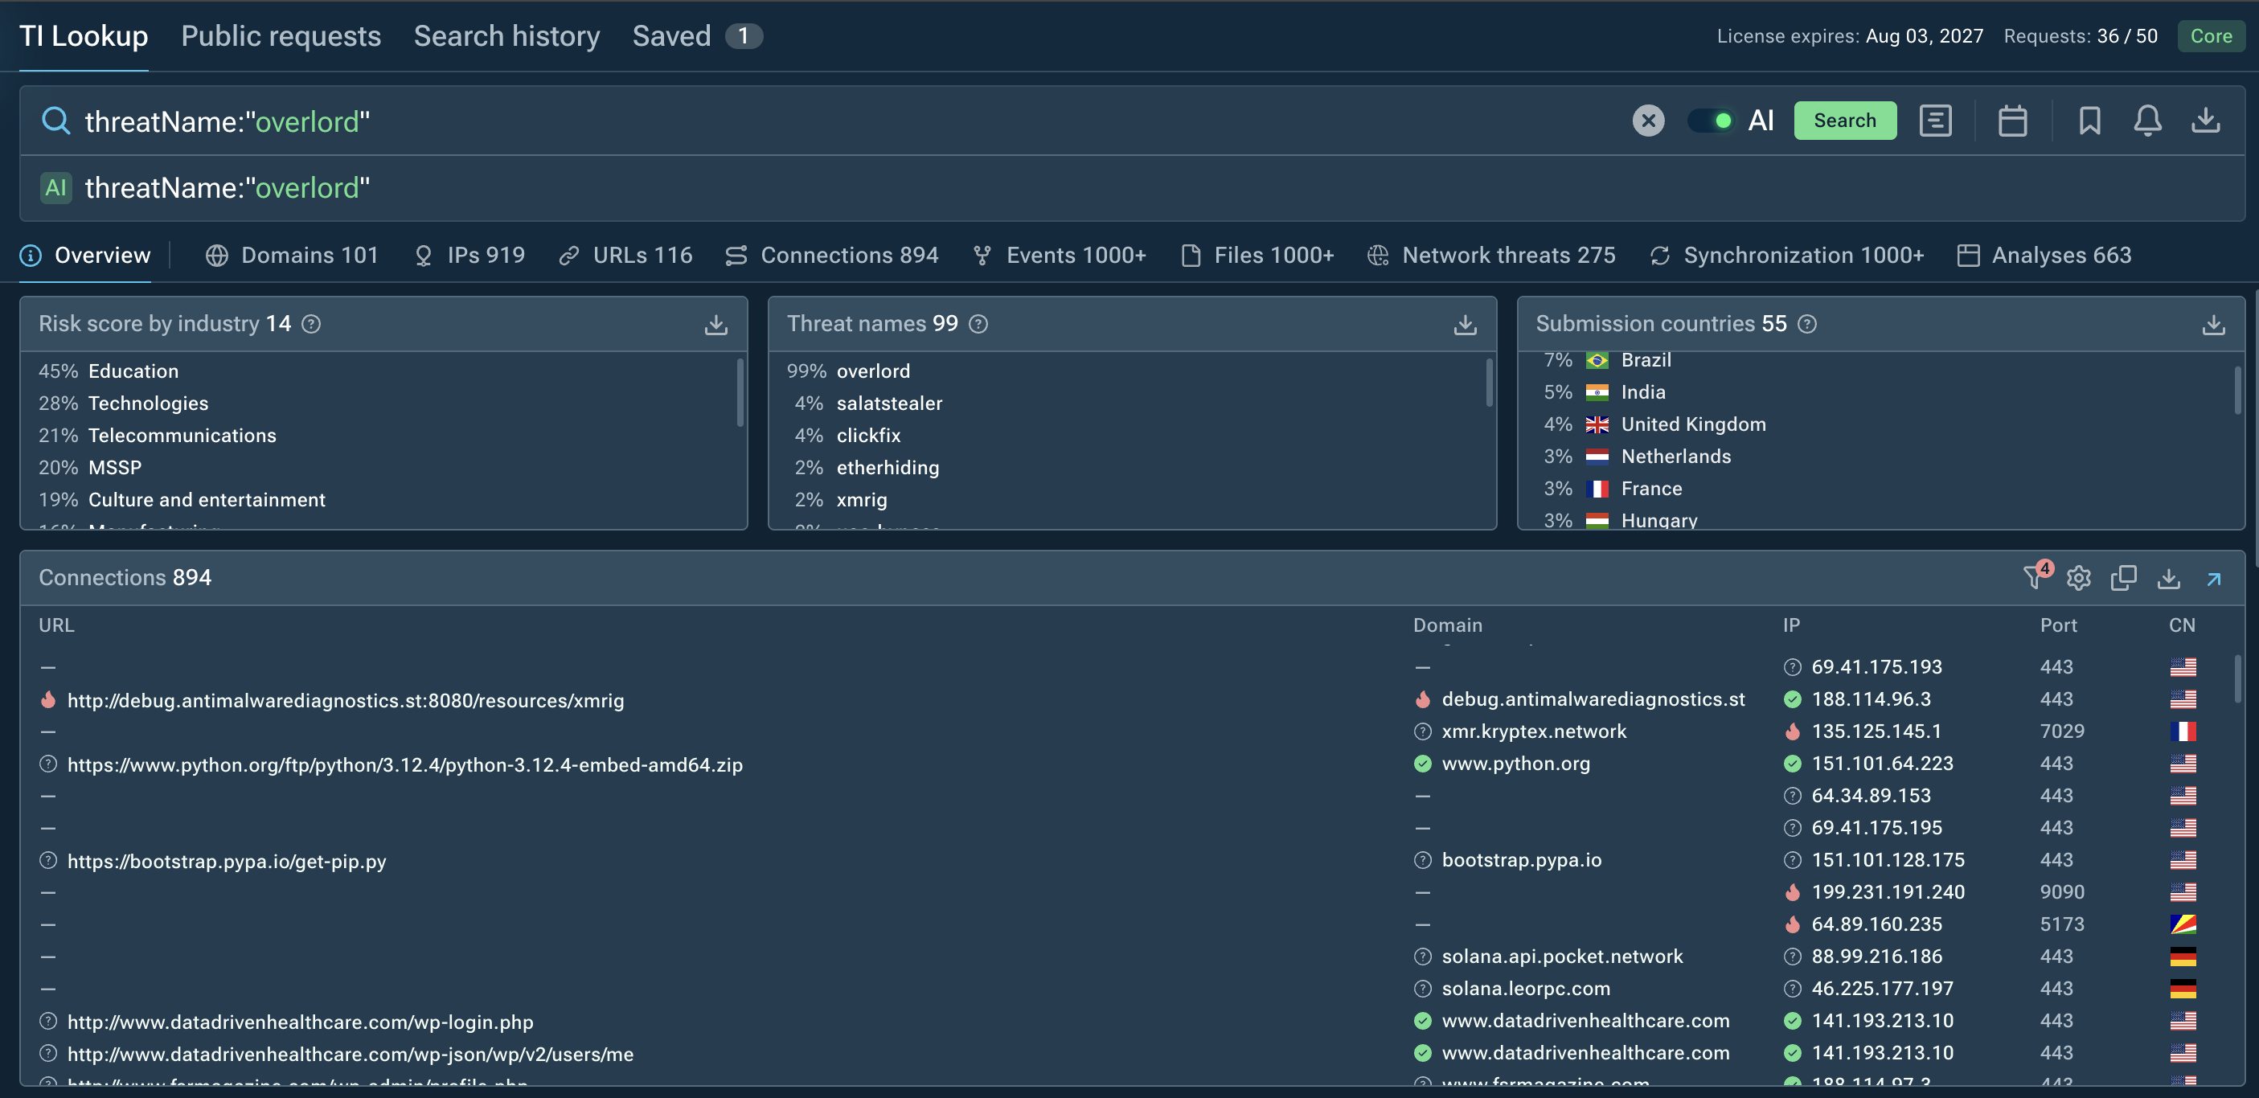
Task: Download search results from the search bar
Action: (2205, 120)
